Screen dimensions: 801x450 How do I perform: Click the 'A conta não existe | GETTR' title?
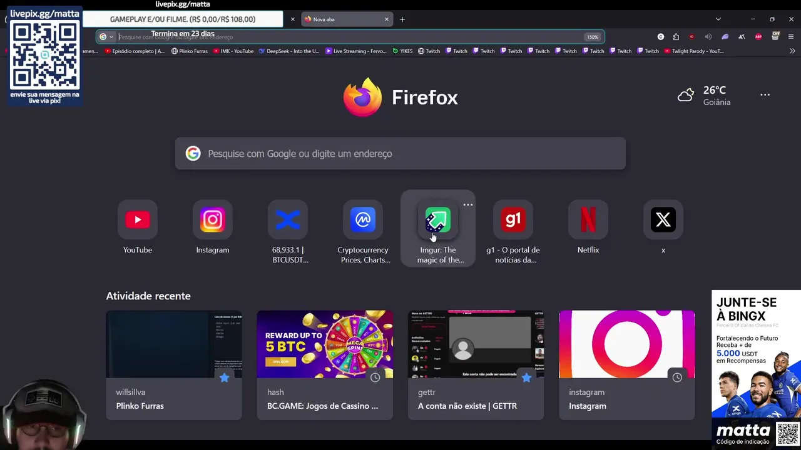467,406
